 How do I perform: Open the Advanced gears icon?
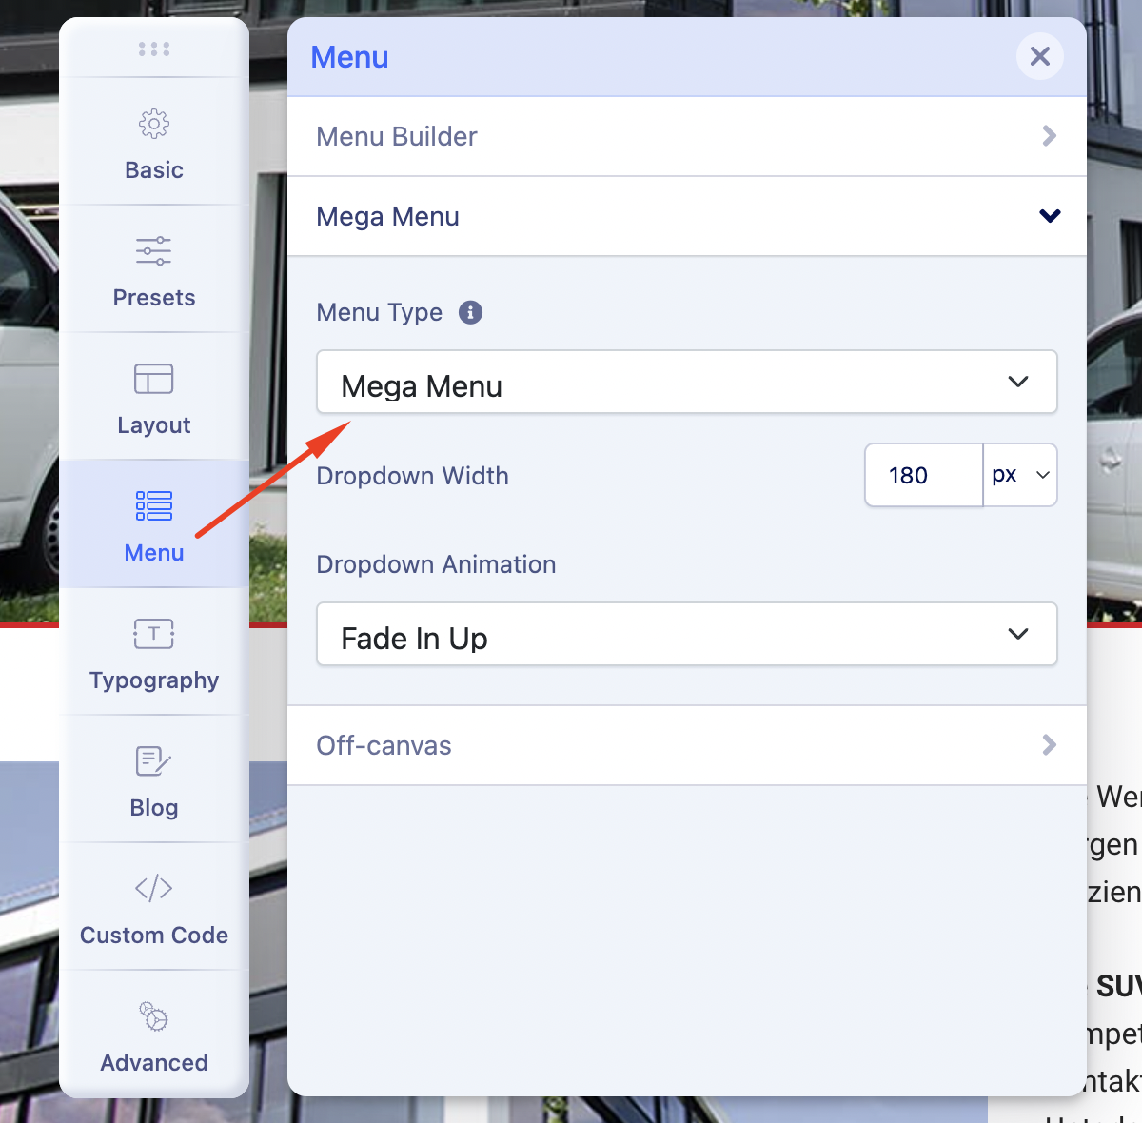[154, 1016]
